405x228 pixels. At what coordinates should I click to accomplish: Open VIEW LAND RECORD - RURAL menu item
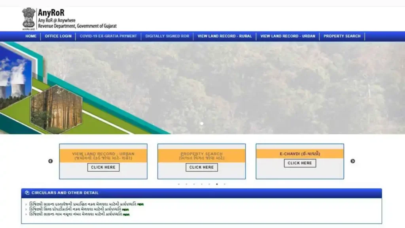(x=225, y=36)
